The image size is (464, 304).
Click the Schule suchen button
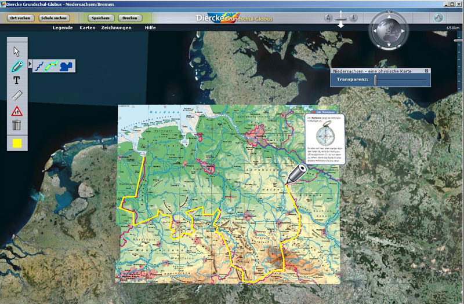(54, 18)
